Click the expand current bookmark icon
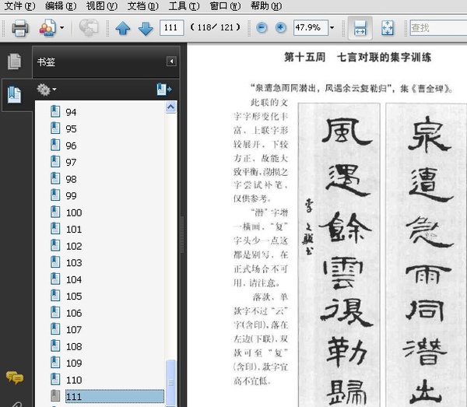The height and width of the screenshot is (407, 467). tap(163, 90)
